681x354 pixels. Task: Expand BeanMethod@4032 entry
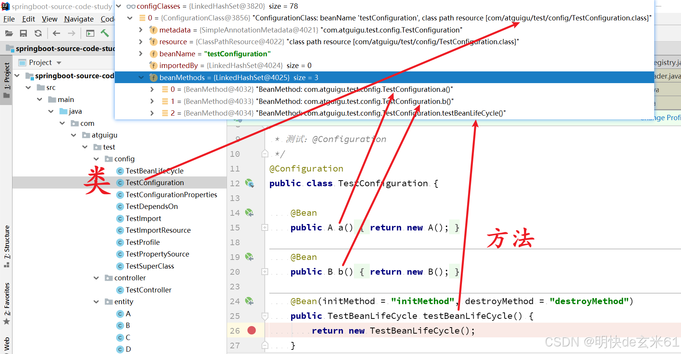[x=152, y=89]
